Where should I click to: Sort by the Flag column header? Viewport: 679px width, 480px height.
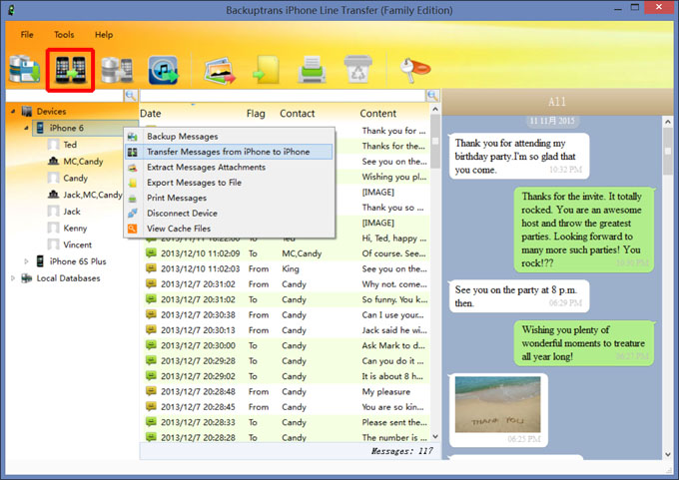(256, 114)
